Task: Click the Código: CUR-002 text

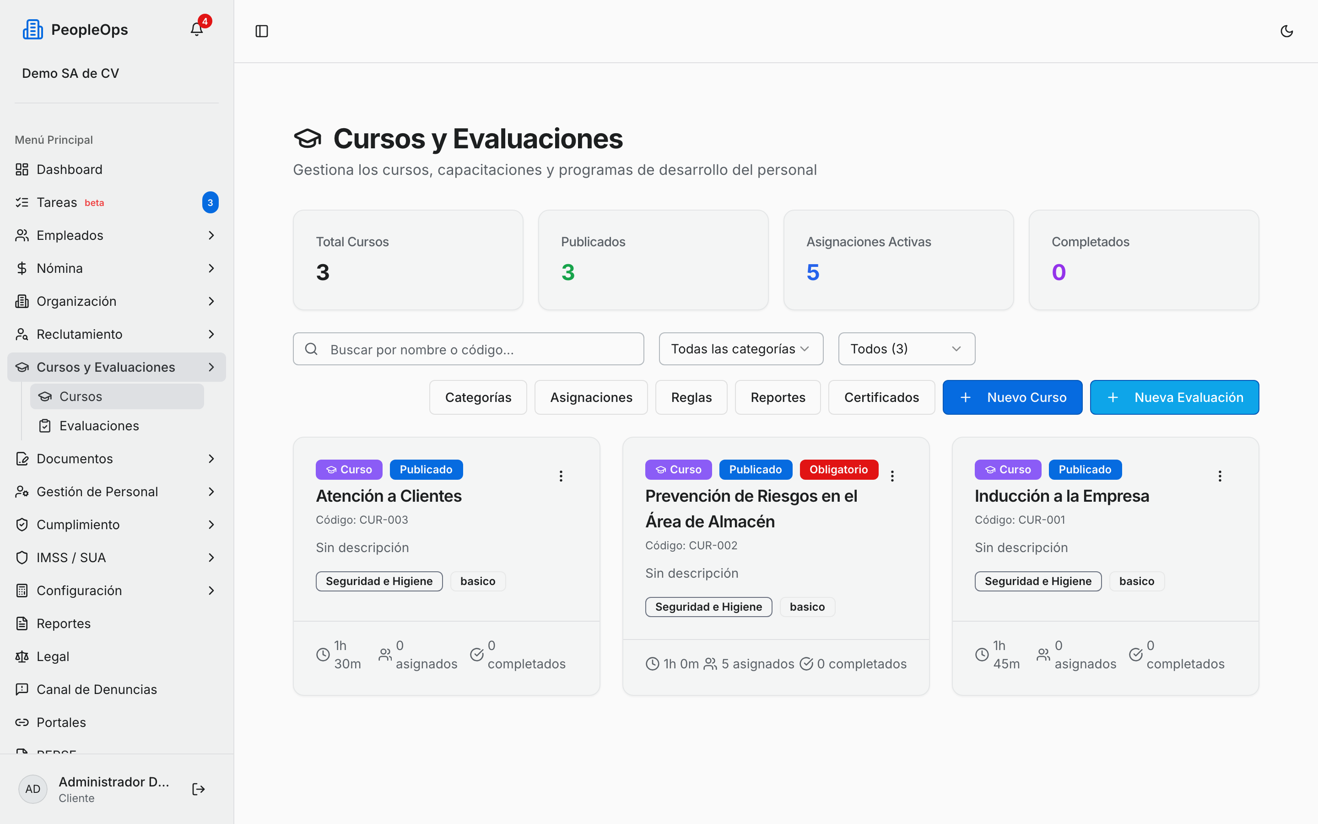Action: point(691,546)
